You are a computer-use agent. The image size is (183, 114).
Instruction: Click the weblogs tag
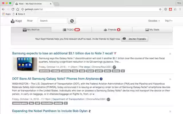point(56,71)
